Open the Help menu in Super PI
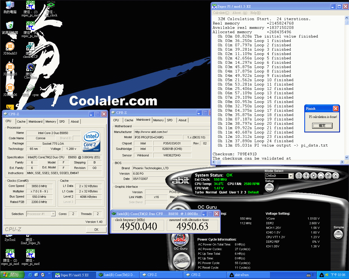The height and width of the screenshot is (279, 349). click(255, 13)
